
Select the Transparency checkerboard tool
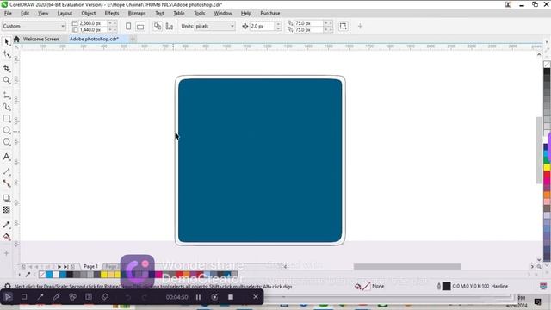pyautogui.click(x=7, y=210)
